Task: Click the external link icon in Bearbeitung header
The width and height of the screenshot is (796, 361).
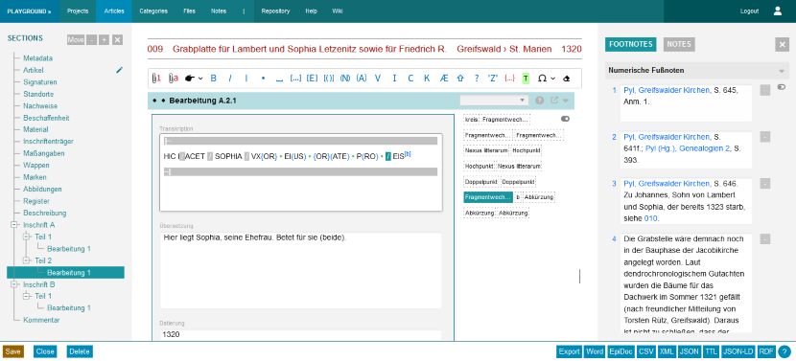Action: (554, 101)
